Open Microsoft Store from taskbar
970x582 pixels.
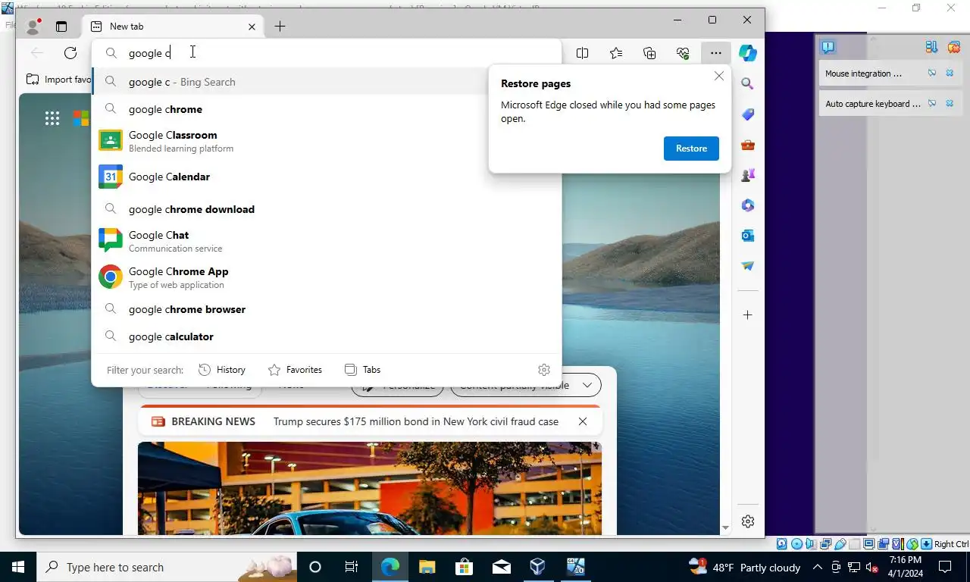pos(464,567)
